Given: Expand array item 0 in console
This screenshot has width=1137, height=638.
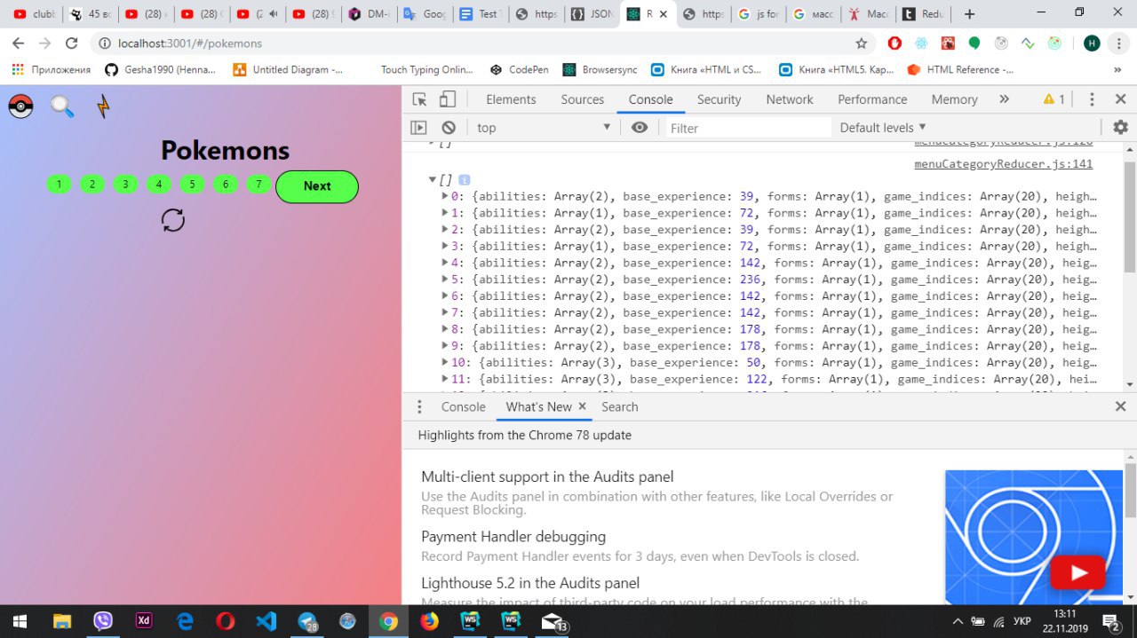Looking at the screenshot, I should tap(446, 197).
